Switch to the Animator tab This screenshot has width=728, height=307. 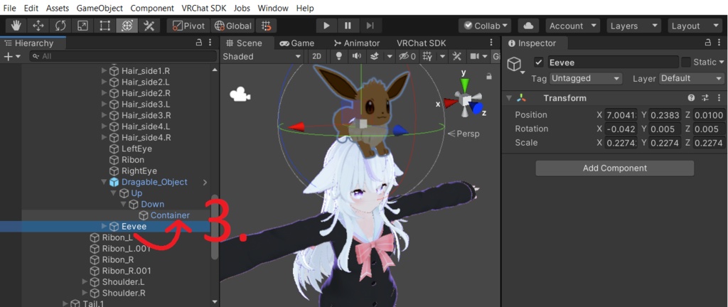click(x=357, y=43)
